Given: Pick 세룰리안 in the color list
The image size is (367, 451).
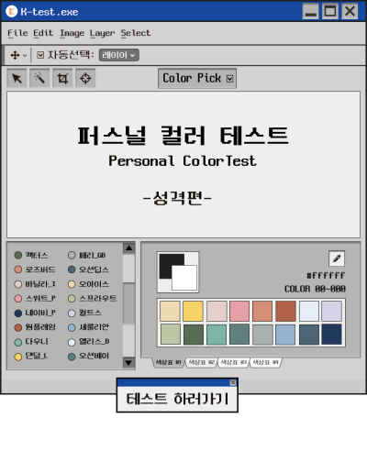Looking at the screenshot, I should pyautogui.click(x=88, y=327).
